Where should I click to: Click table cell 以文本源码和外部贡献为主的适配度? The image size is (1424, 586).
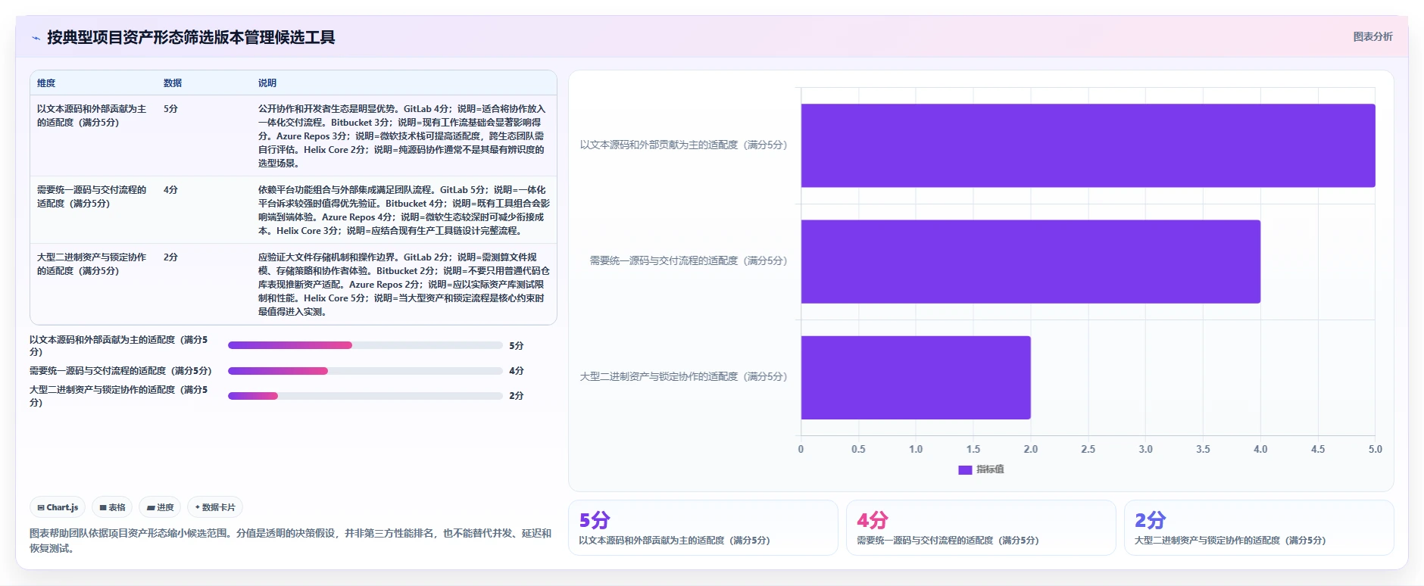point(92,116)
